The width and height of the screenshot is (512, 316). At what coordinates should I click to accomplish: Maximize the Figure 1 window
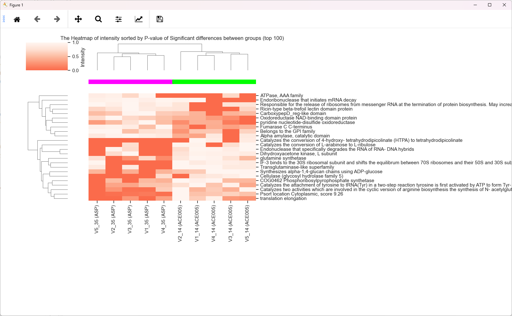[490, 5]
